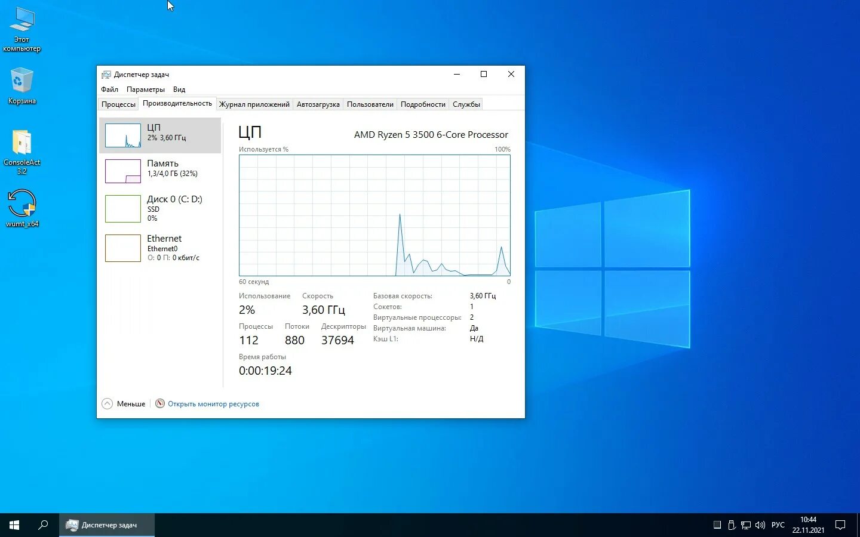
Task: Select the Память item in sidebar
Action: (160, 171)
